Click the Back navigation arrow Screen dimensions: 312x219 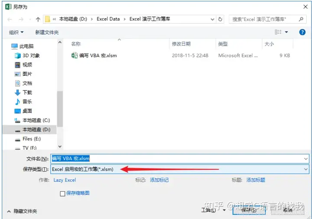10,19
